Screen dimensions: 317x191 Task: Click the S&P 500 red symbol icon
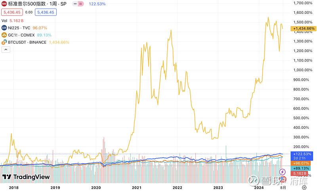[4, 4]
